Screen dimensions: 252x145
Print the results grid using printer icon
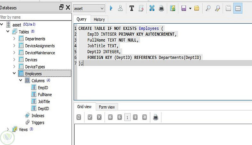(x=156, y=117)
